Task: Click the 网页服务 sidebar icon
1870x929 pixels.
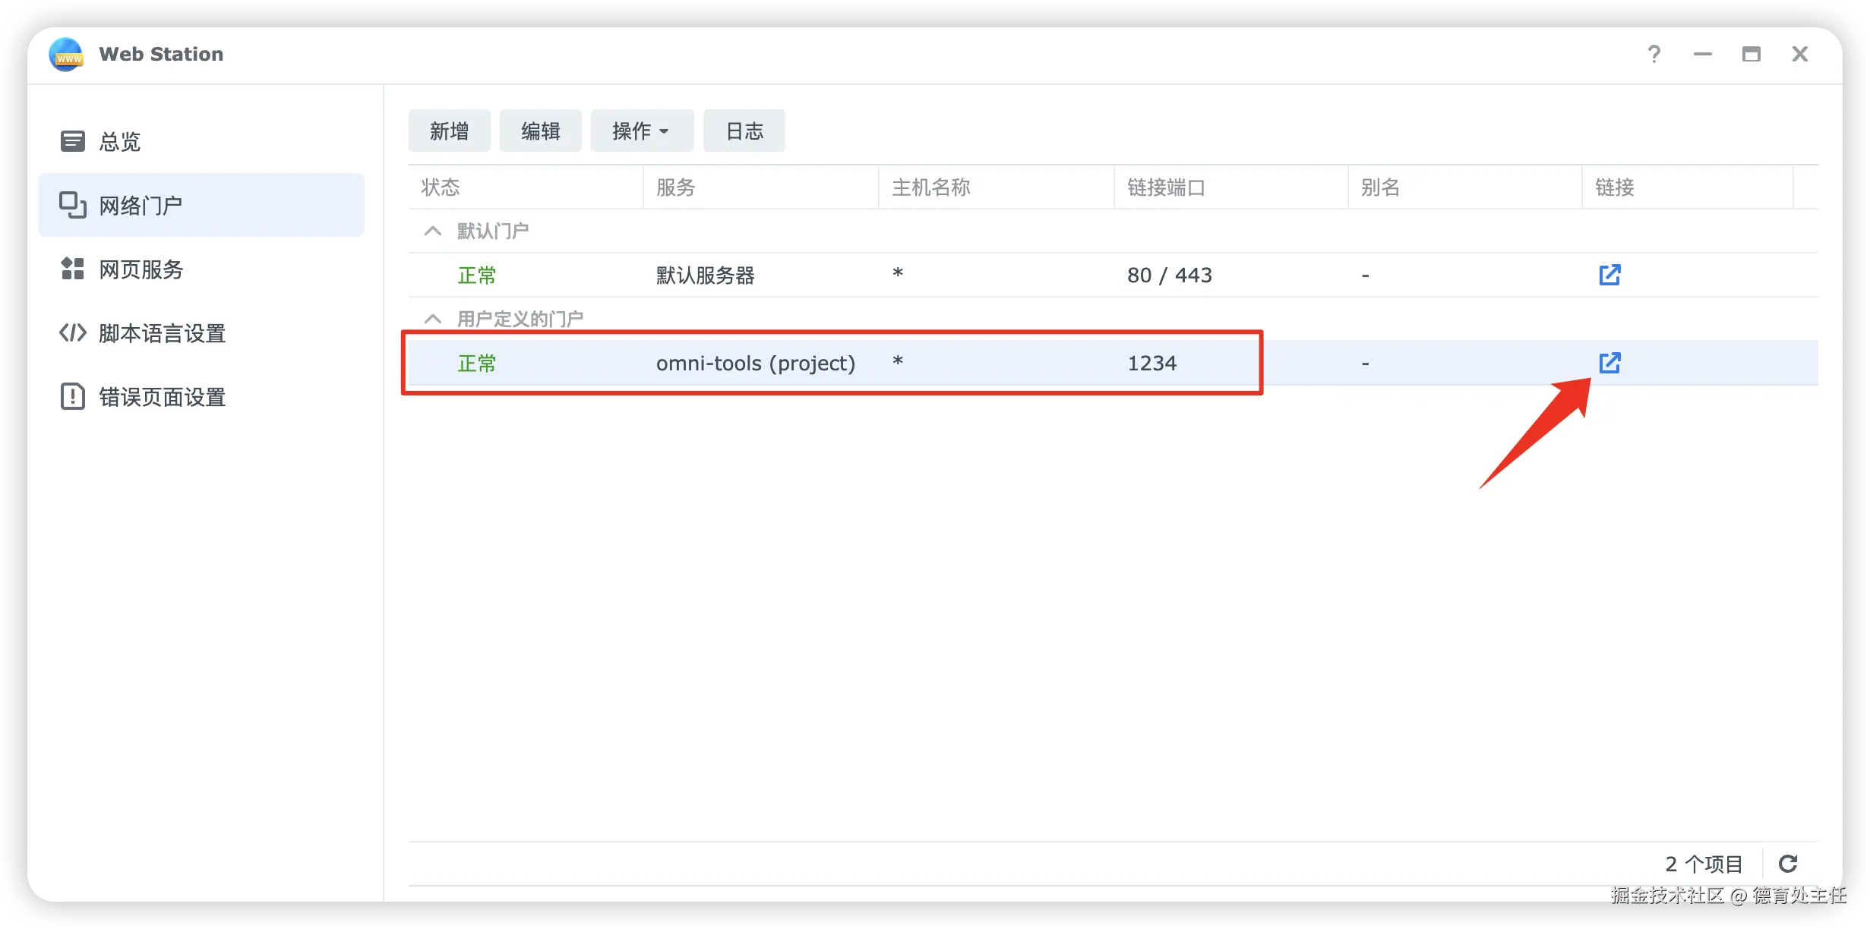Action: (72, 269)
